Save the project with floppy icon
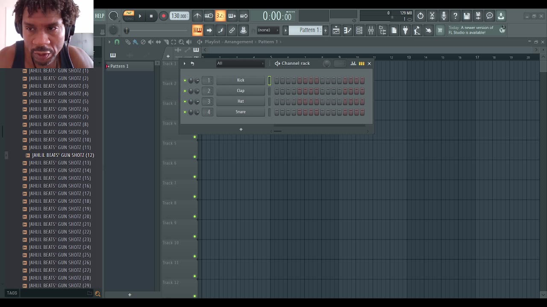 467,16
